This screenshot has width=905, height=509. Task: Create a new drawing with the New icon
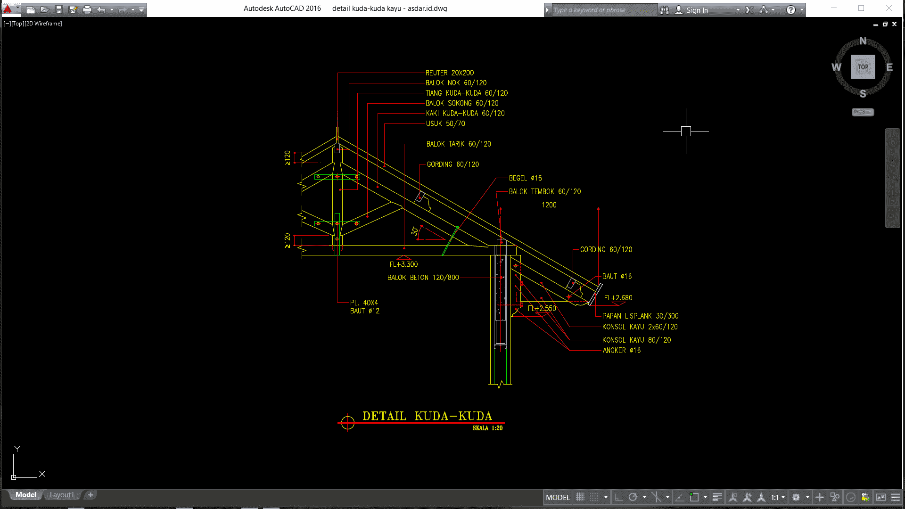(31, 9)
